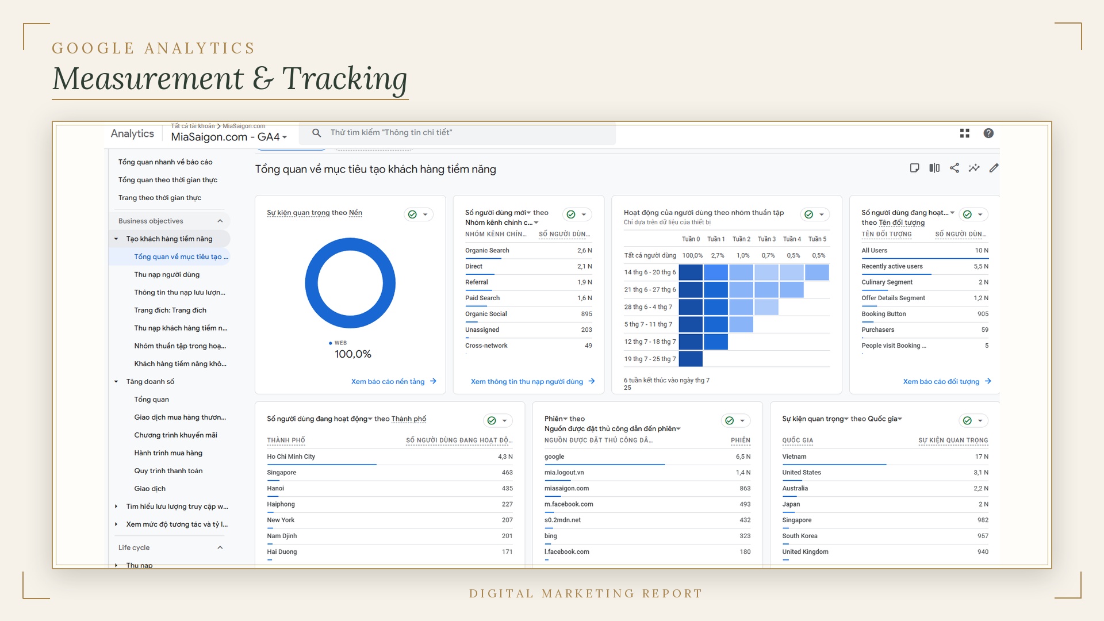Open Quốc gia dimension dropdown
Image resolution: width=1104 pixels, height=621 pixels.
tap(885, 419)
